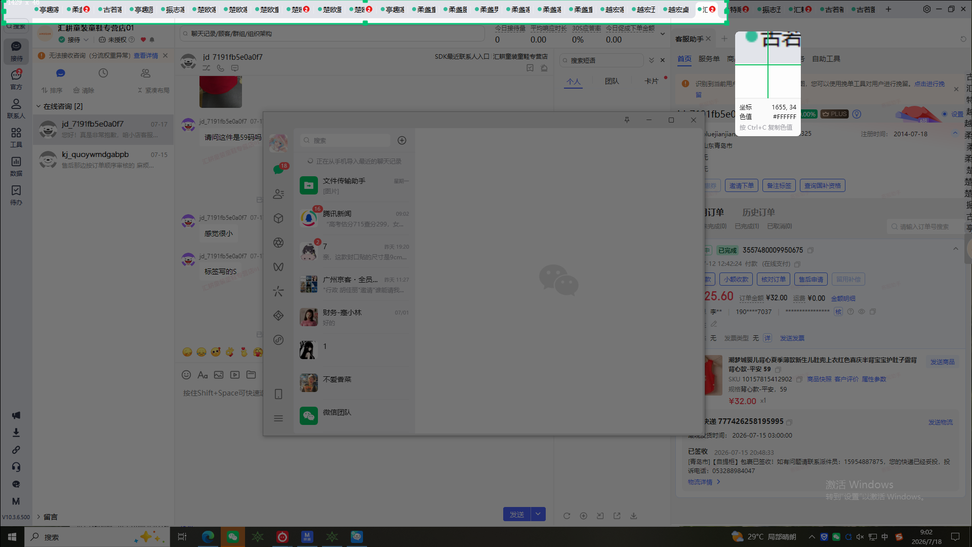Open the 自助工具 tab

point(826,59)
